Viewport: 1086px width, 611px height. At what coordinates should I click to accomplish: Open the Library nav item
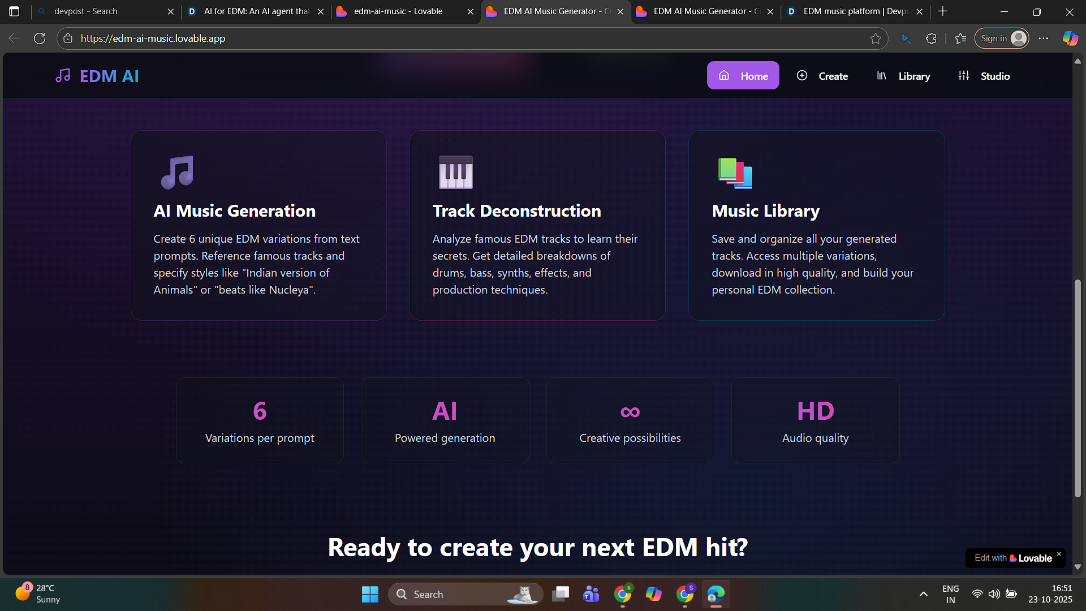(903, 76)
